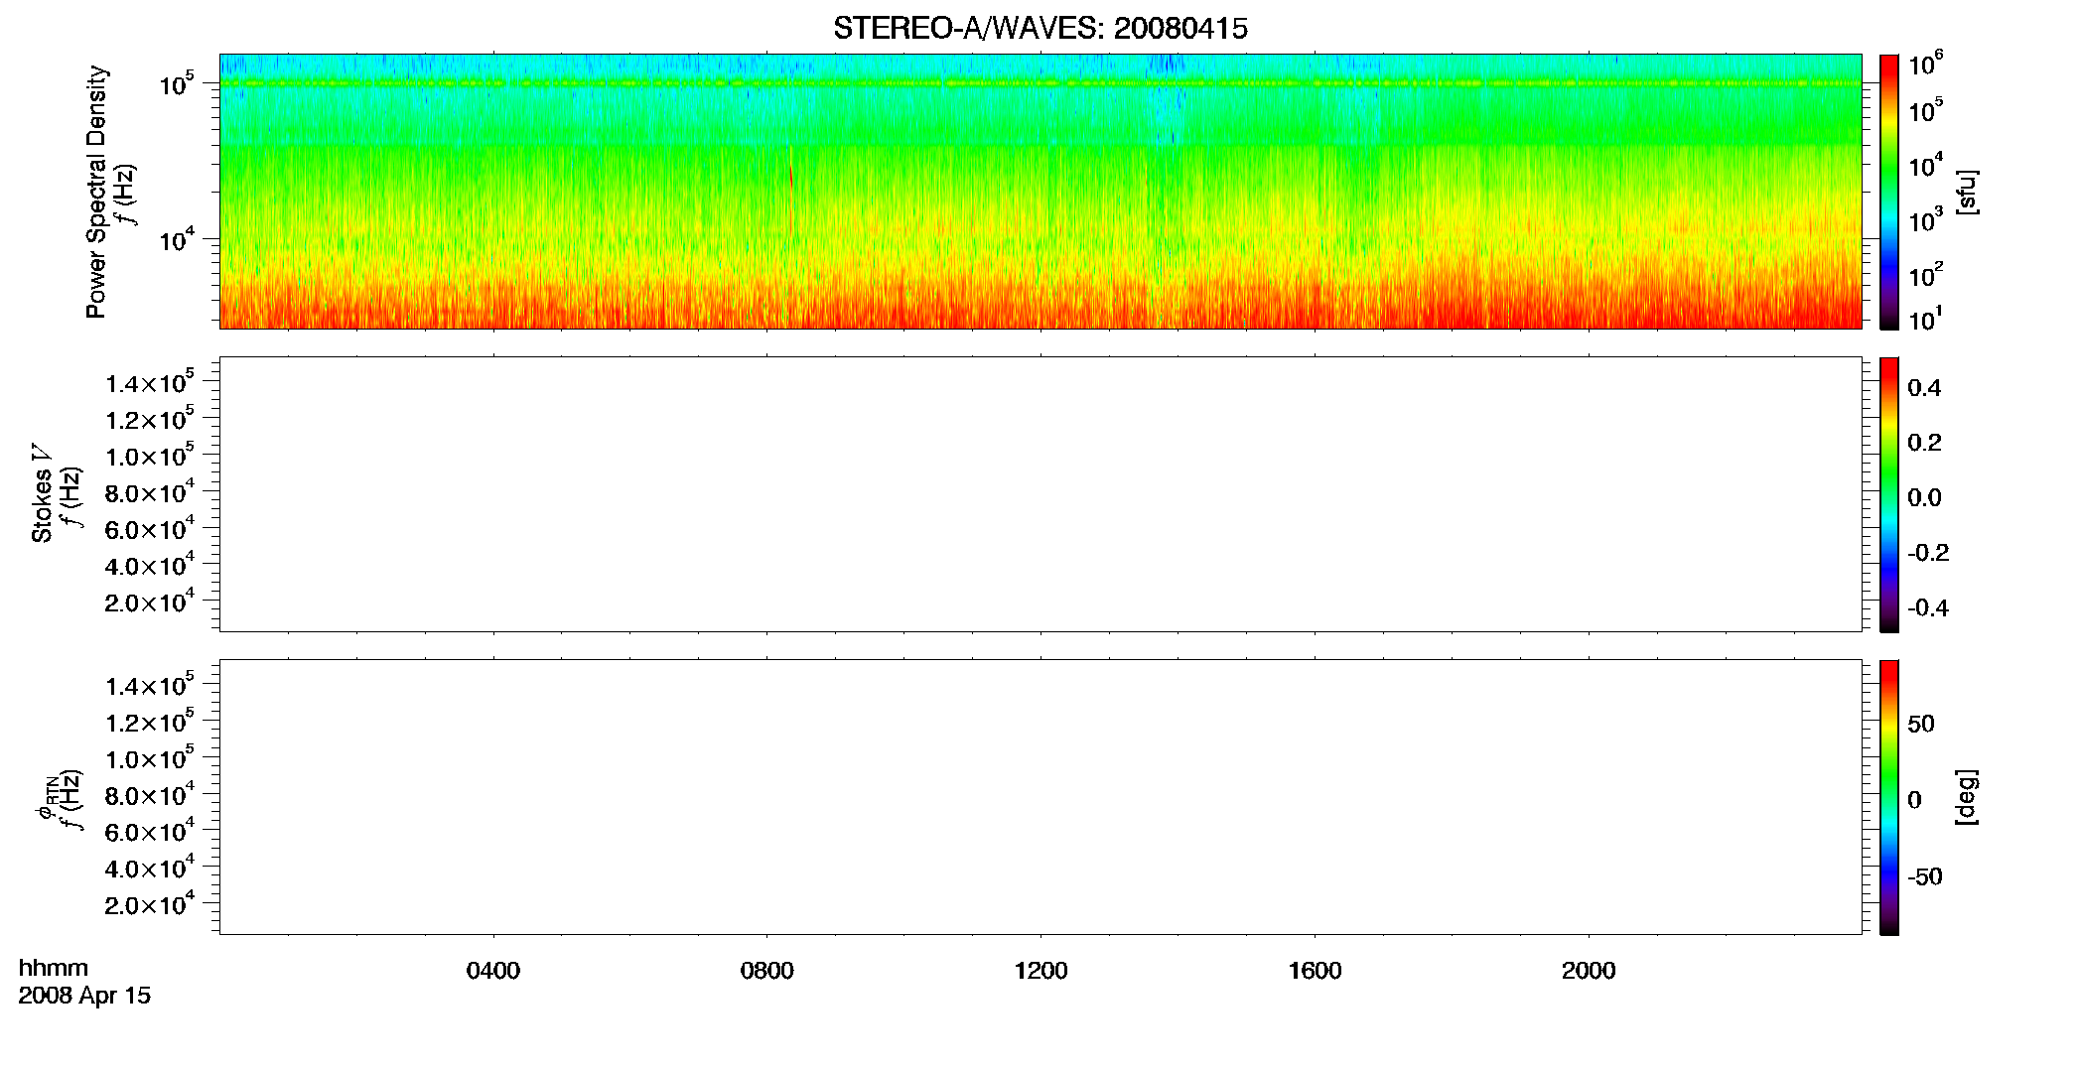The height and width of the screenshot is (1072, 2081).
Task: Click the 10^5 frequency tick of top panel
Action: 176,83
